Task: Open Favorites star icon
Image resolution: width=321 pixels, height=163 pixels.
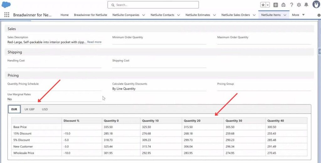Action: pos(263,5)
